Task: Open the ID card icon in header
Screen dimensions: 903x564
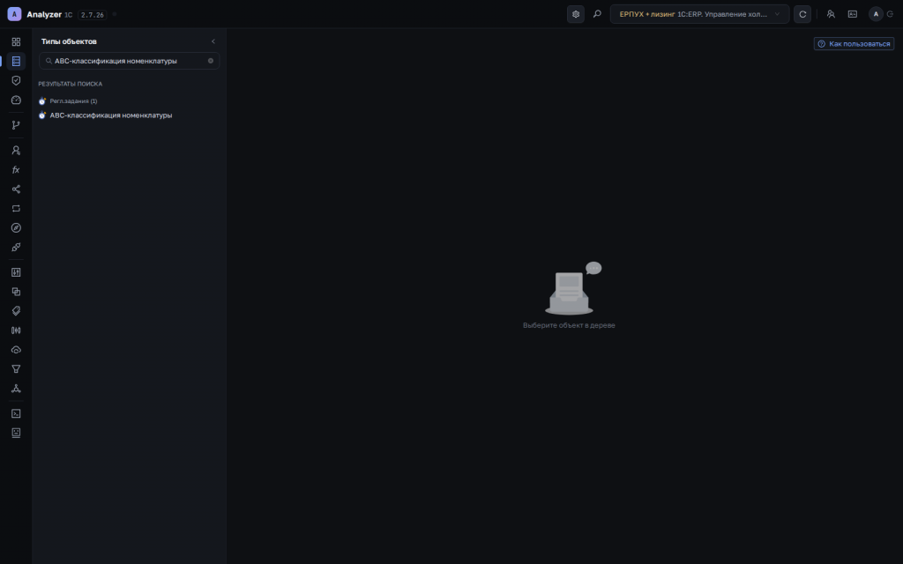Action: click(853, 14)
